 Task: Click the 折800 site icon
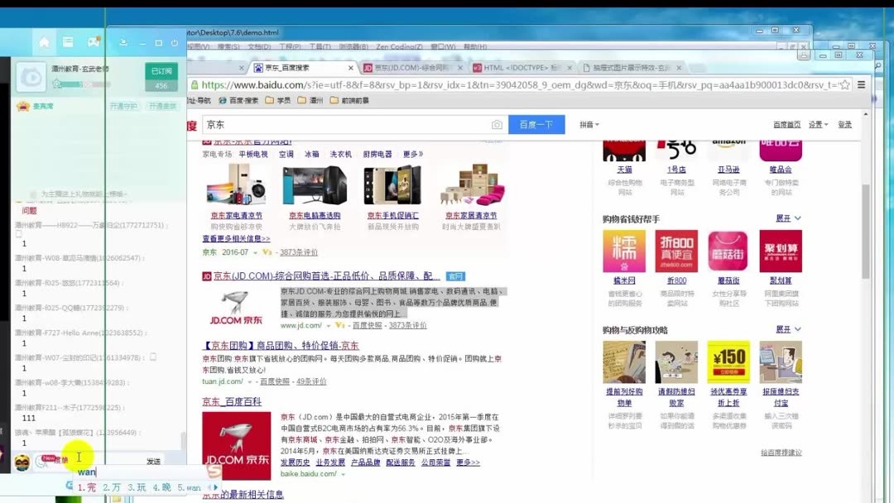point(676,251)
